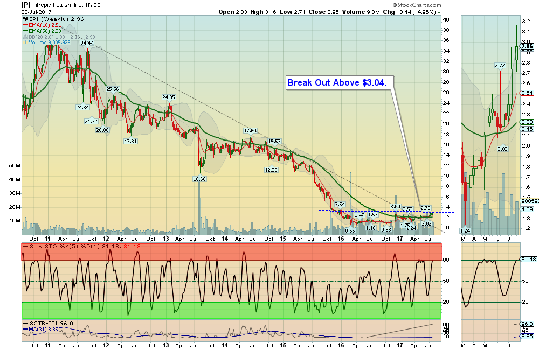
Task: Open the StockCharts.com link
Action: 417,5
